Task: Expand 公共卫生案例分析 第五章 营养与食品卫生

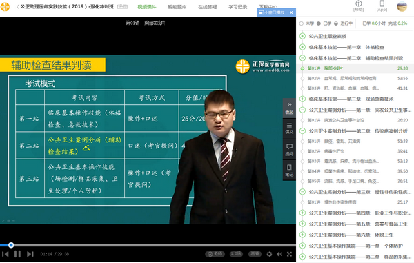Action: coord(303,224)
